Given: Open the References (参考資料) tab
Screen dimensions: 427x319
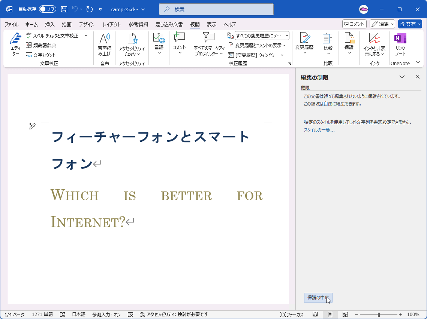Looking at the screenshot, I should click(x=139, y=24).
